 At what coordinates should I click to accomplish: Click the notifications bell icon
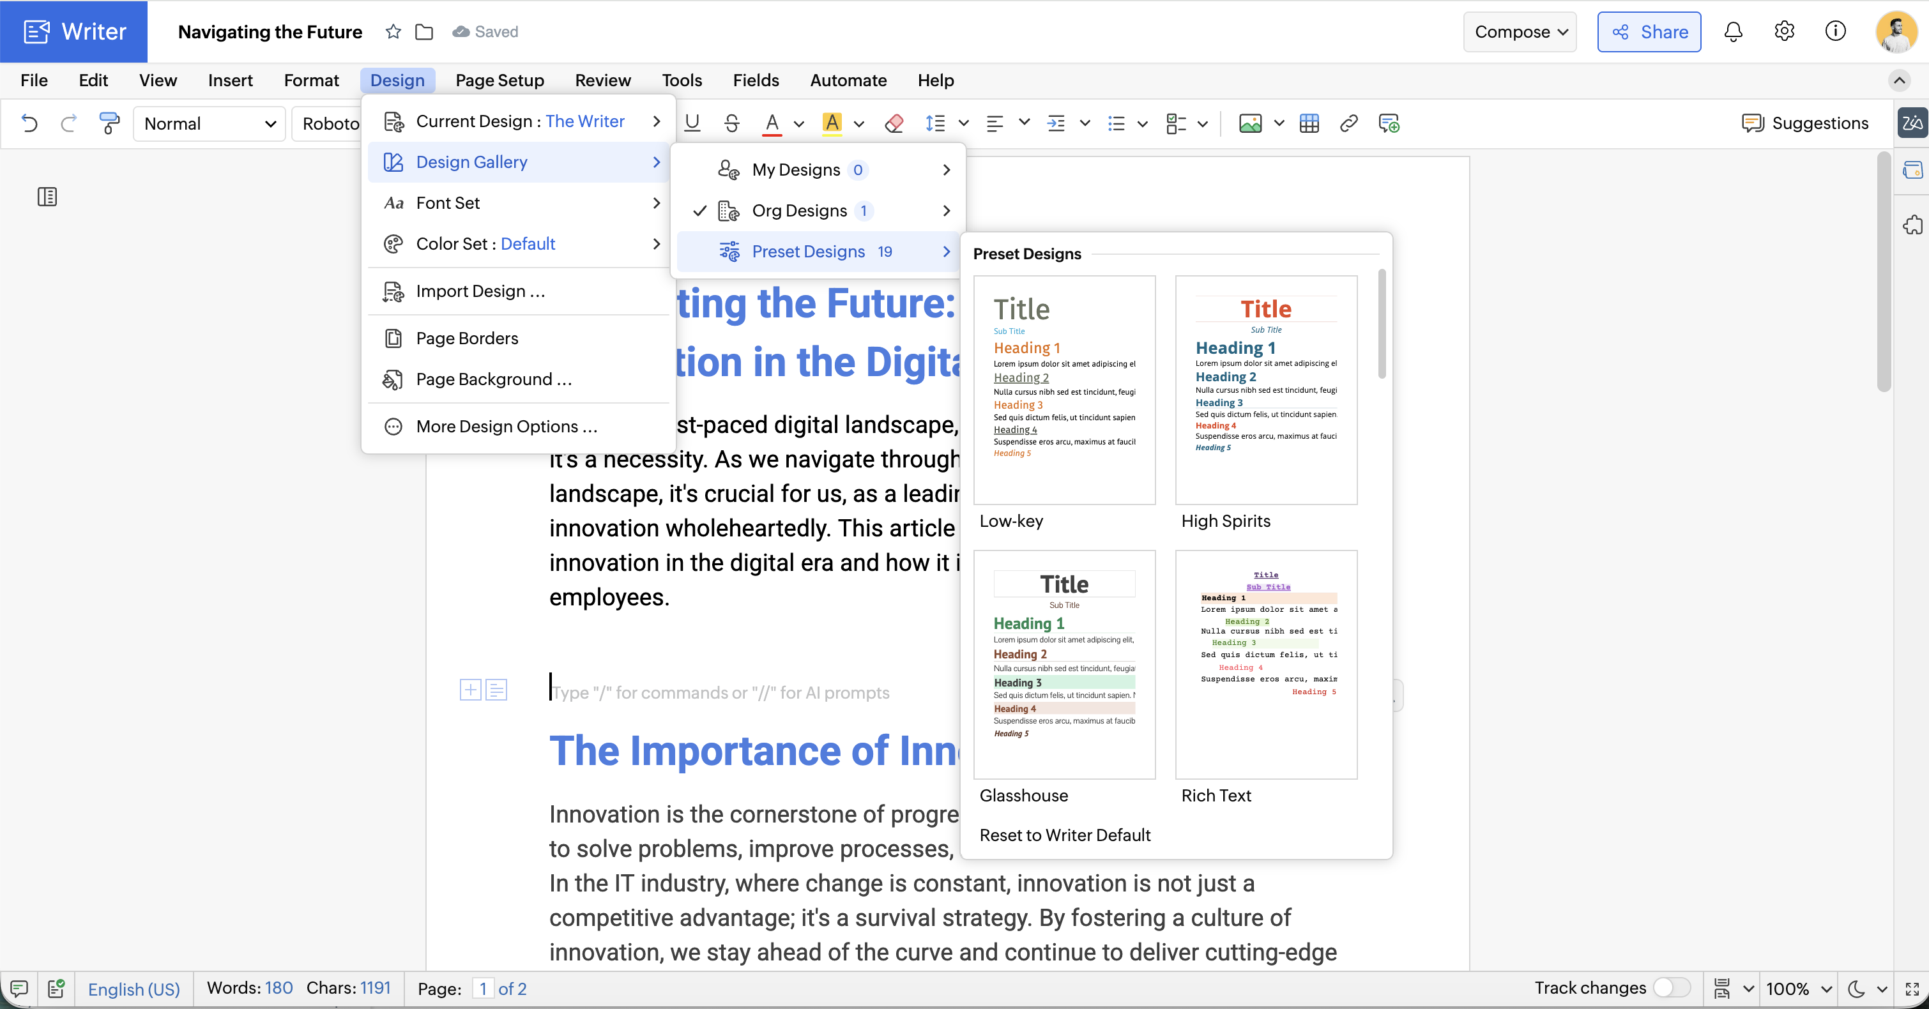1733,31
